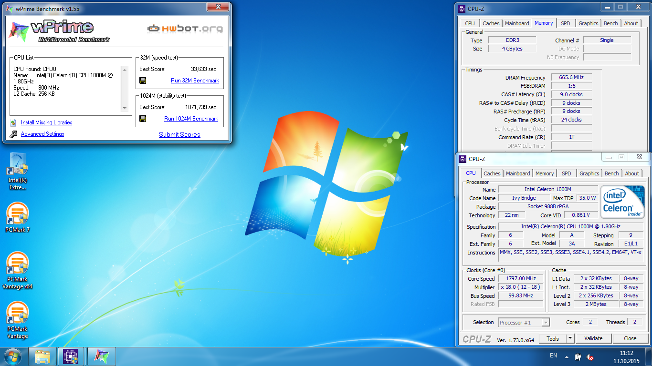Show hidden system tray icons
The image size is (652, 366).
pyautogui.click(x=567, y=356)
